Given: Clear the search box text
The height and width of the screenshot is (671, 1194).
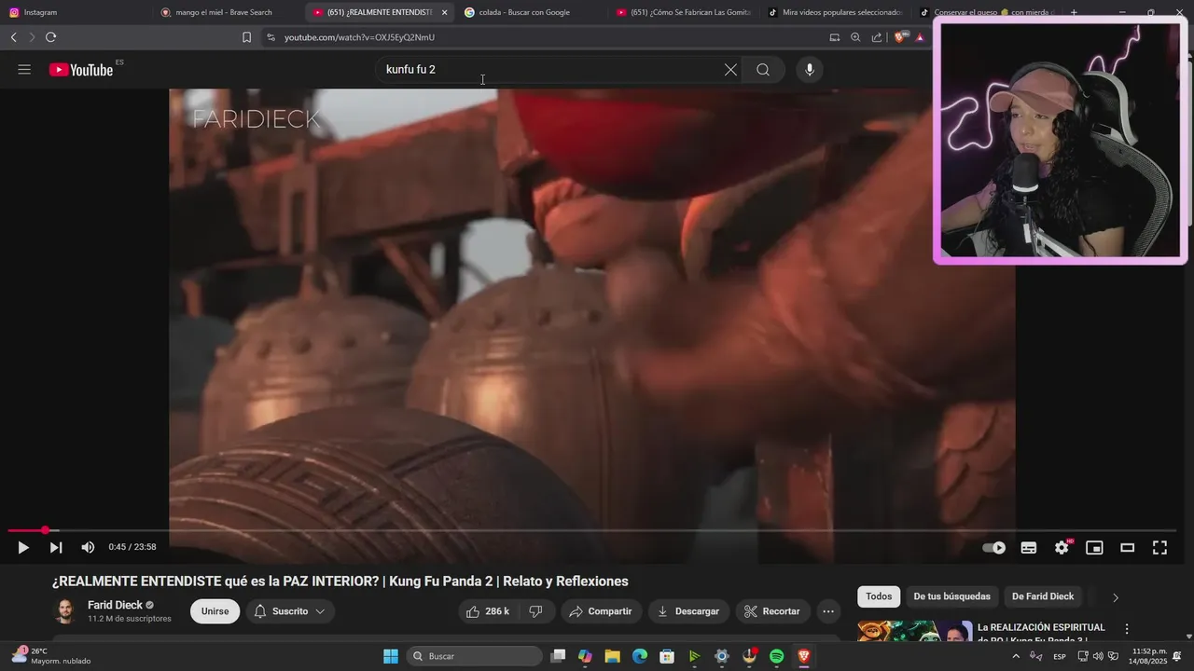Looking at the screenshot, I should click(x=730, y=70).
